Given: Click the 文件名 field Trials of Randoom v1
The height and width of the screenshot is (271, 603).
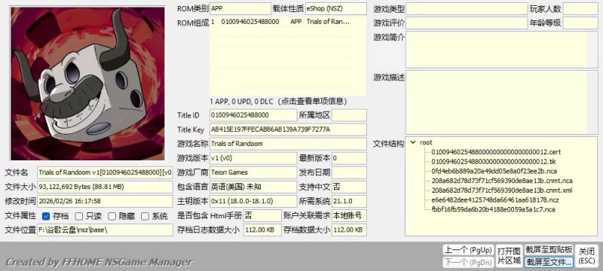Looking at the screenshot, I should (105, 172).
